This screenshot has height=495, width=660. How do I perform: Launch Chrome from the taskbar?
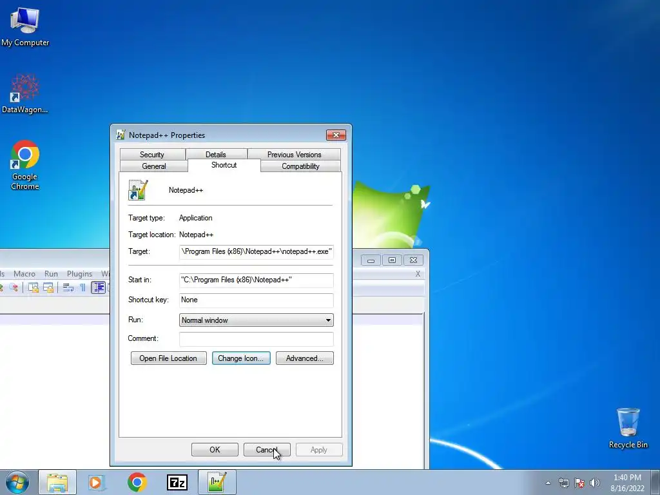point(137,482)
